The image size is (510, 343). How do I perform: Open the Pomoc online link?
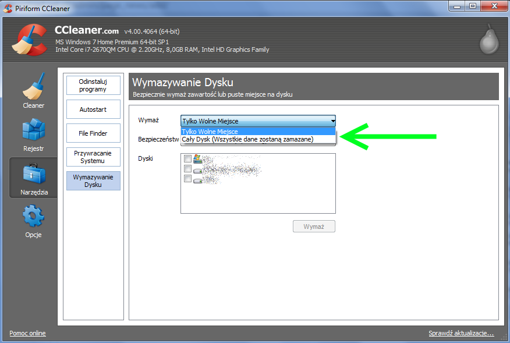tap(27, 333)
